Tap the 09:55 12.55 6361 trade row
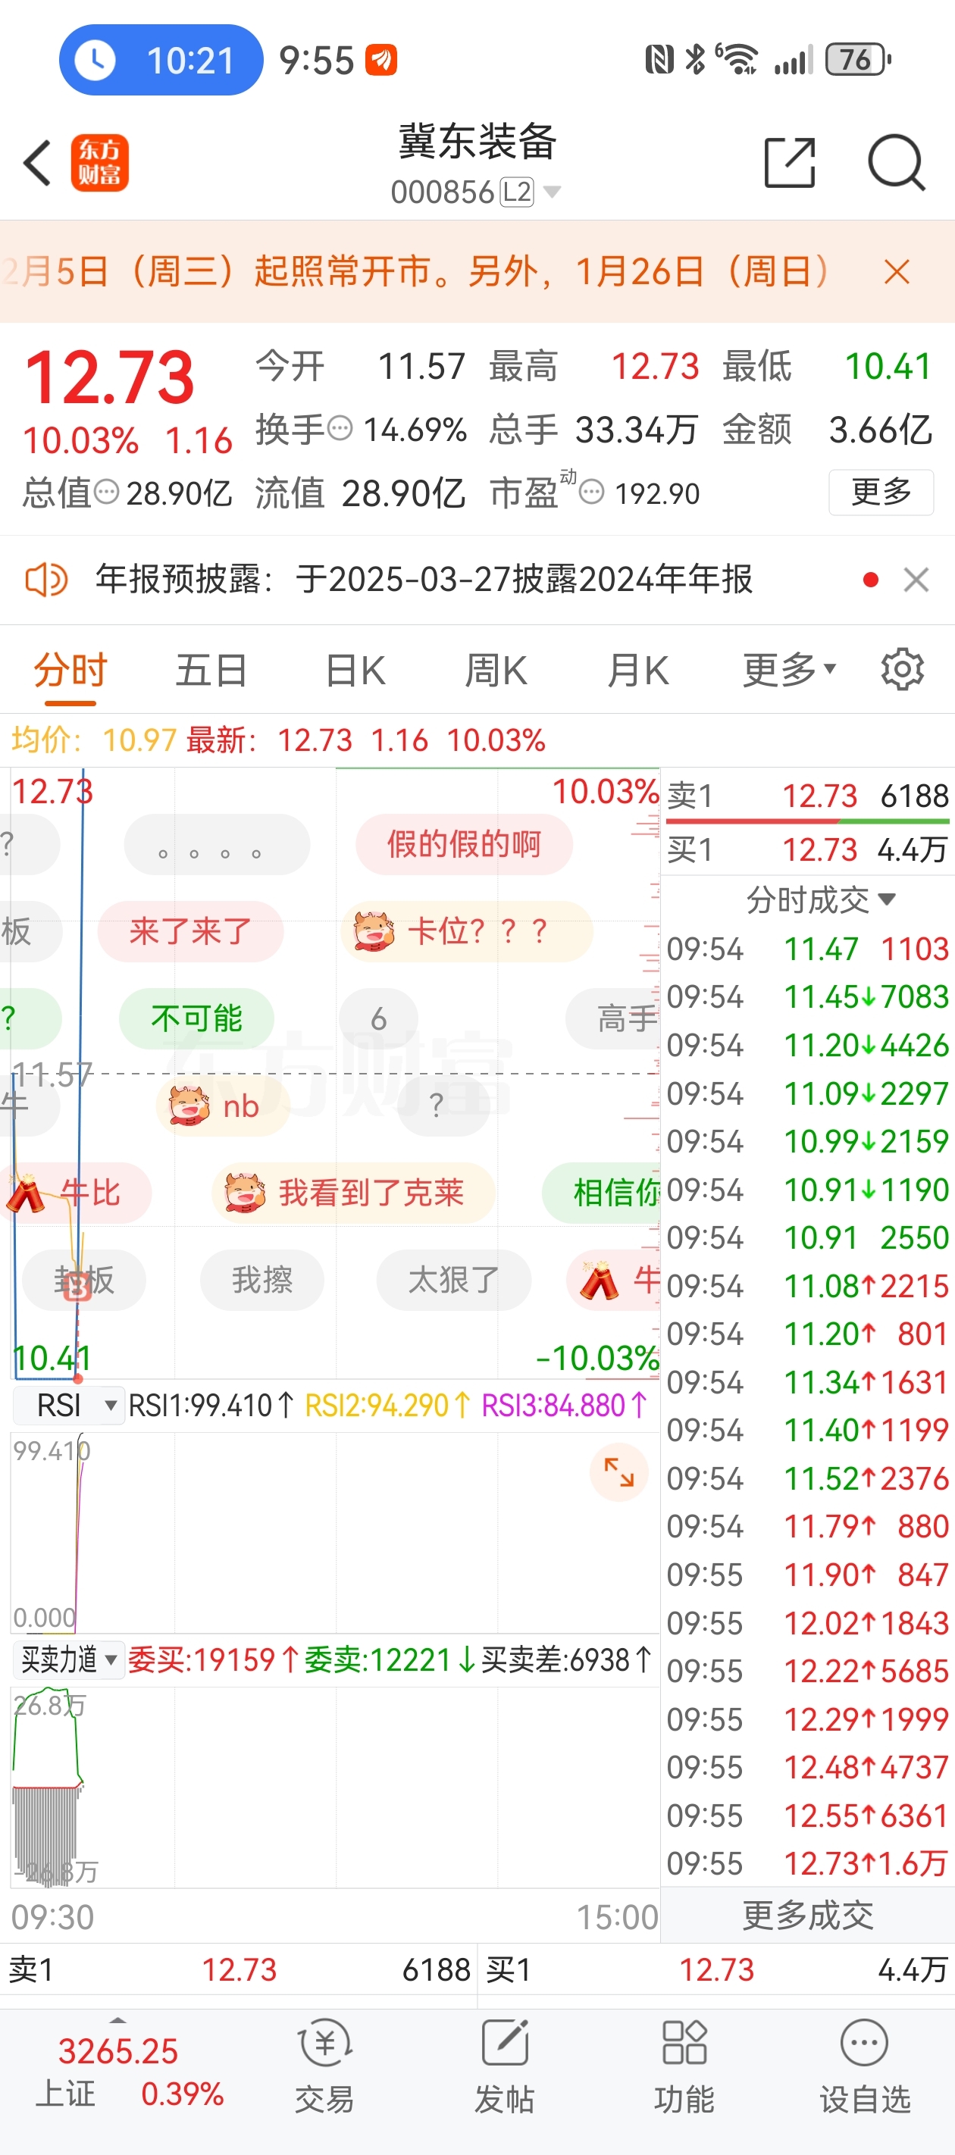The image size is (955, 2155). (808, 1816)
